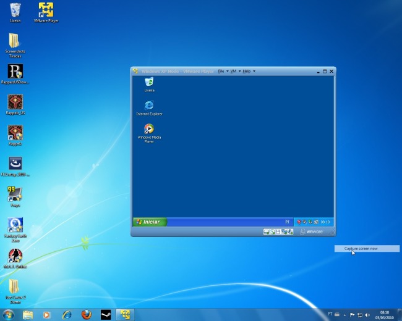This screenshot has height=321, width=402.
Task: Open Windows Explorer from the taskbar
Action: [x=28, y=315]
